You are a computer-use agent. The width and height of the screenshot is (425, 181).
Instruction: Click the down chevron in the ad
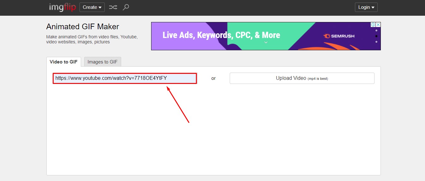pyautogui.click(x=266, y=43)
